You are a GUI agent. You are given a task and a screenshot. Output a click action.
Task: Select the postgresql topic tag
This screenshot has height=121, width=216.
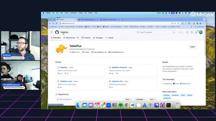tap(167, 98)
